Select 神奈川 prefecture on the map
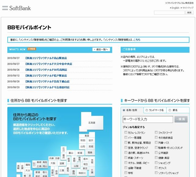The width and height of the screenshot is (196, 177). coord(82,173)
